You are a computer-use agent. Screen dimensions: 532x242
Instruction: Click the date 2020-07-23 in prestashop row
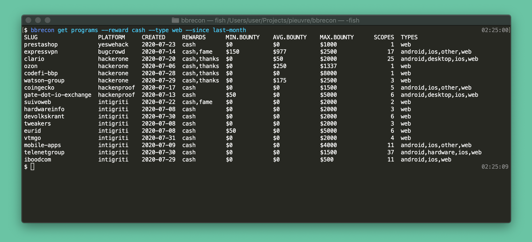(159, 45)
